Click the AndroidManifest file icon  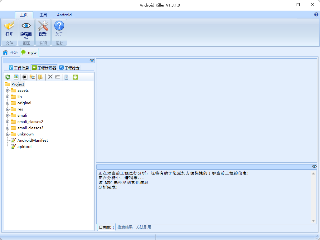(13, 140)
